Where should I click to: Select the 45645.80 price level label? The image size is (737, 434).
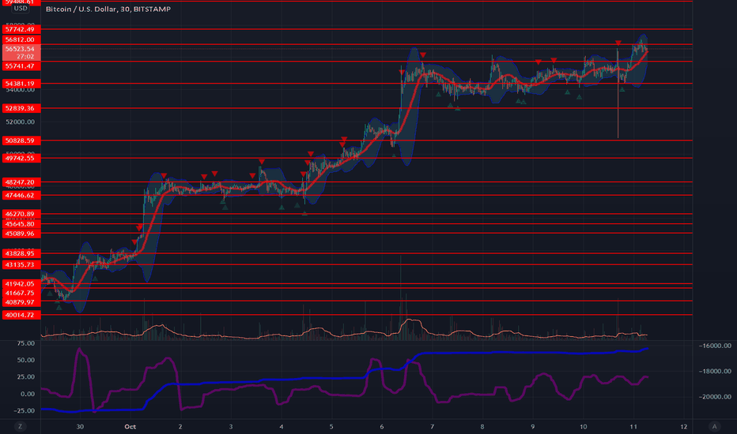click(21, 224)
